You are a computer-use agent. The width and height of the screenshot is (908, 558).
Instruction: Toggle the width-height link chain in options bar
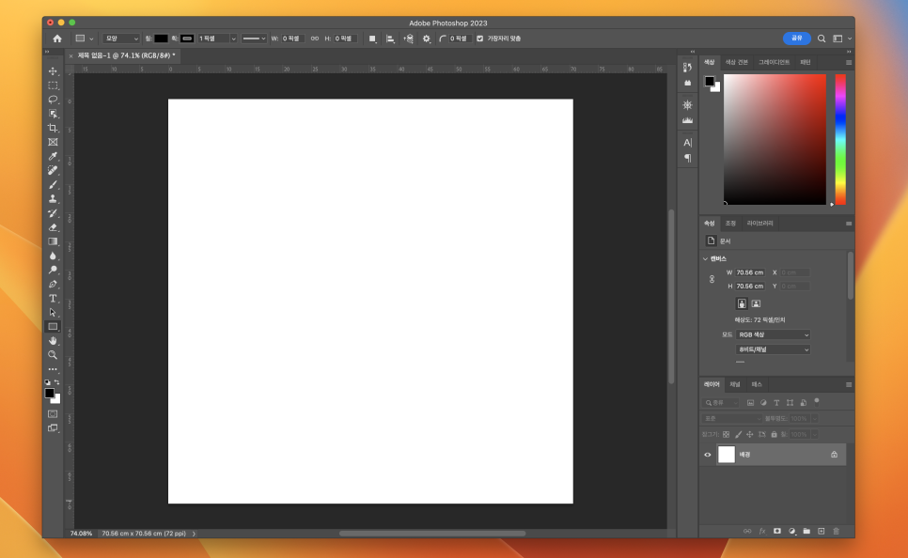tap(315, 39)
